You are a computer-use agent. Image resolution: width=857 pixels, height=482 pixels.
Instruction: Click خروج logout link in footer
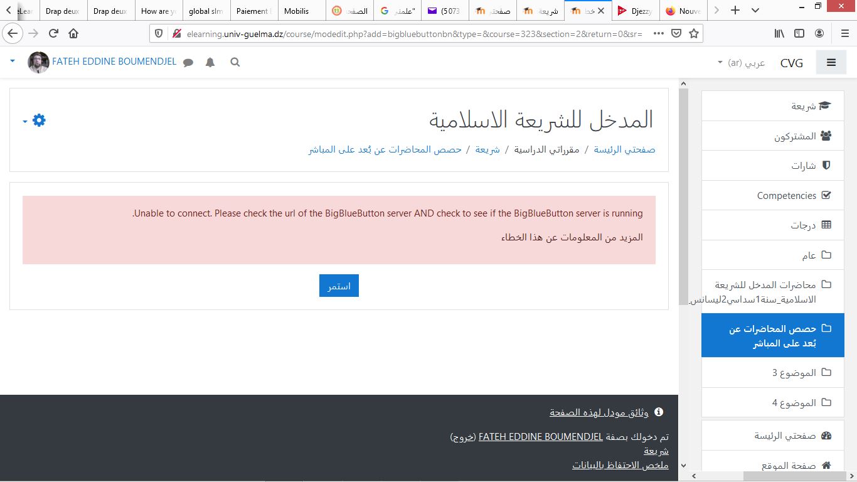click(463, 437)
